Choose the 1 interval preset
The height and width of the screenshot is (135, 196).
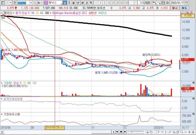pos(96,3)
